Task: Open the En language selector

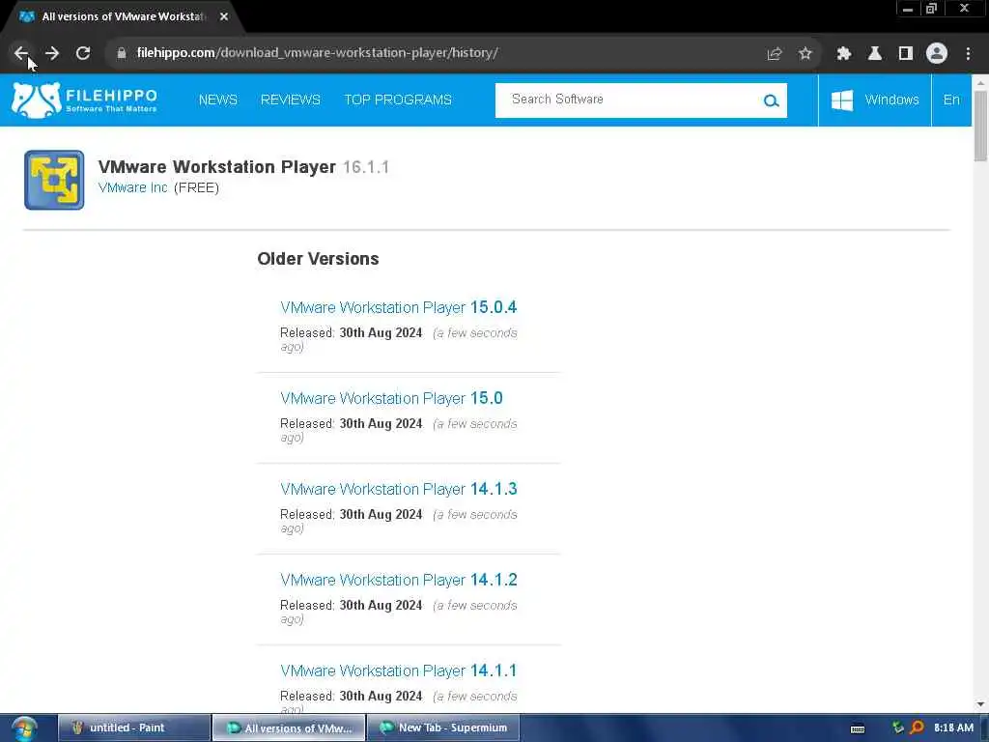Action: [951, 100]
